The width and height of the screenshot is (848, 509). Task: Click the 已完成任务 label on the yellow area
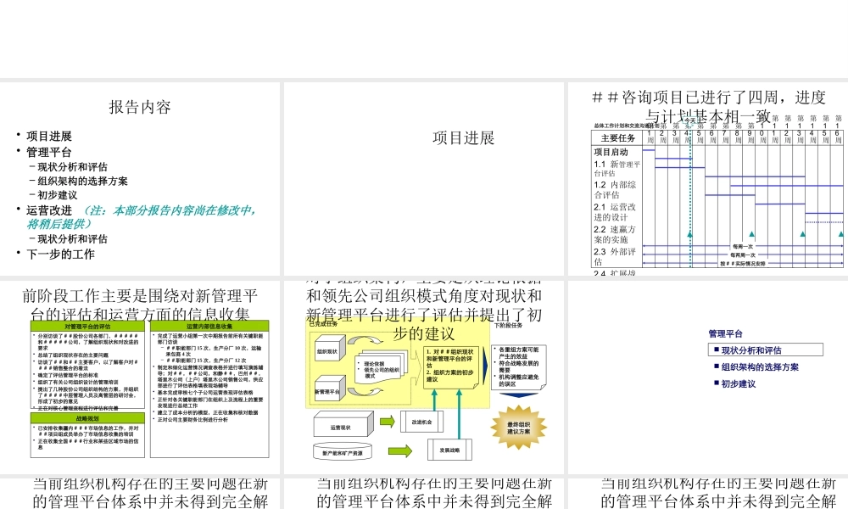[323, 323]
